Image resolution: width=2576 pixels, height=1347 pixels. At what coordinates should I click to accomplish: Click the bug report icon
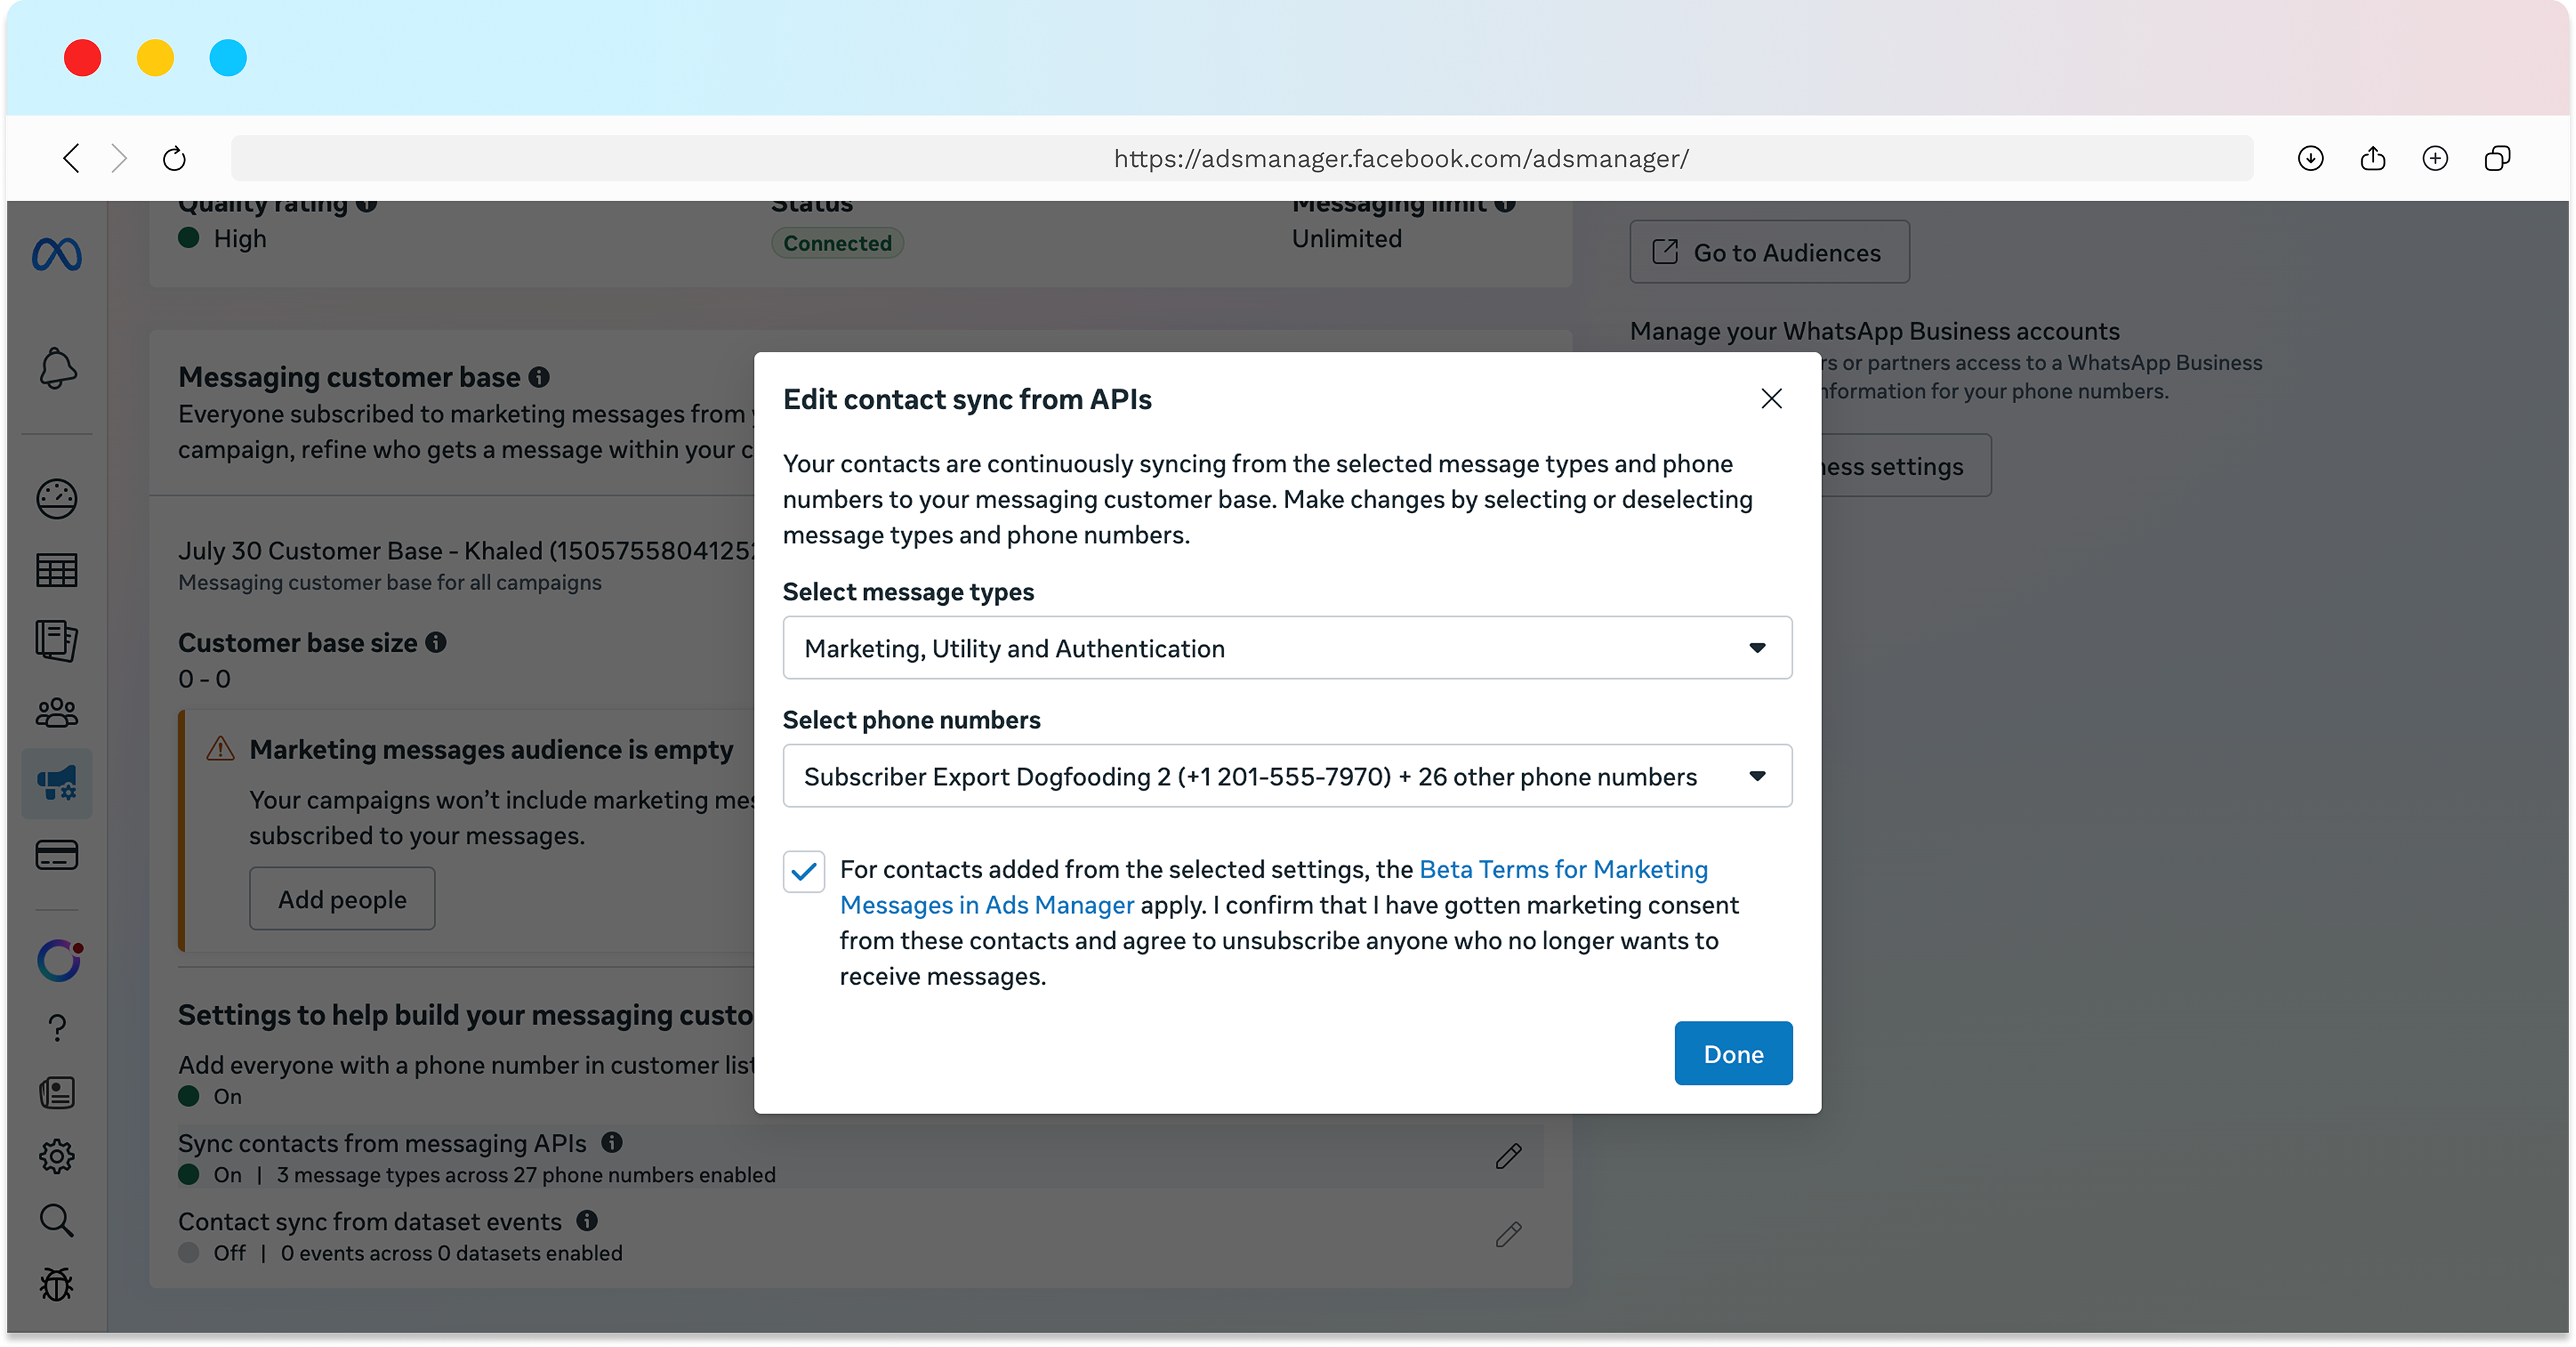[x=57, y=1284]
